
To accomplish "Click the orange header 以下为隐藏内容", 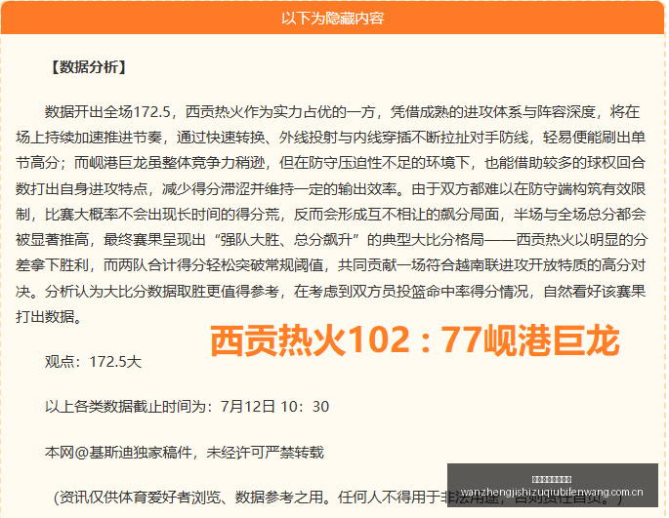I will coord(332,19).
